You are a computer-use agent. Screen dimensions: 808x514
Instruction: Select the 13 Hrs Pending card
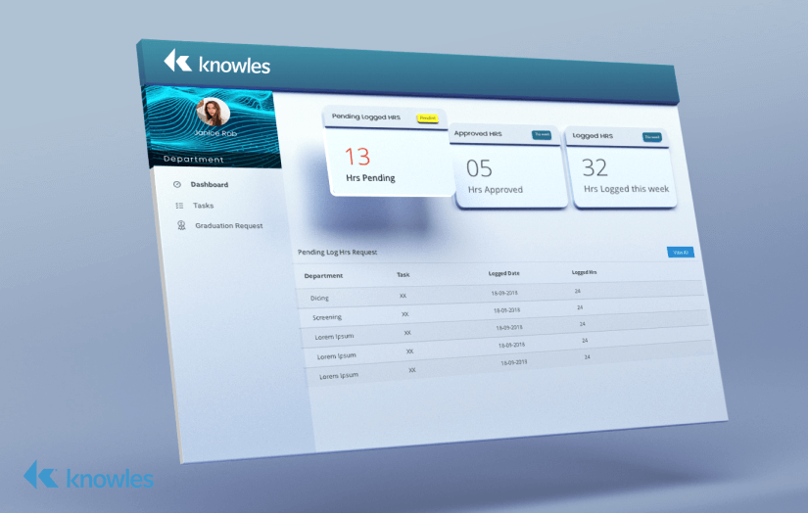pyautogui.click(x=390, y=152)
